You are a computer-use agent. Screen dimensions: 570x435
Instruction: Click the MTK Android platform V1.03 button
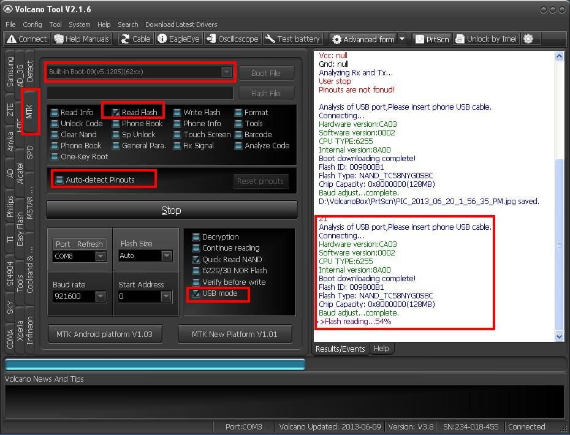[105, 334]
